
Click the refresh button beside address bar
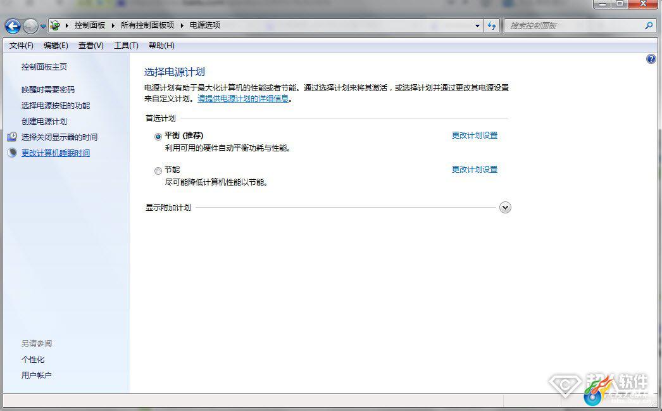point(492,26)
